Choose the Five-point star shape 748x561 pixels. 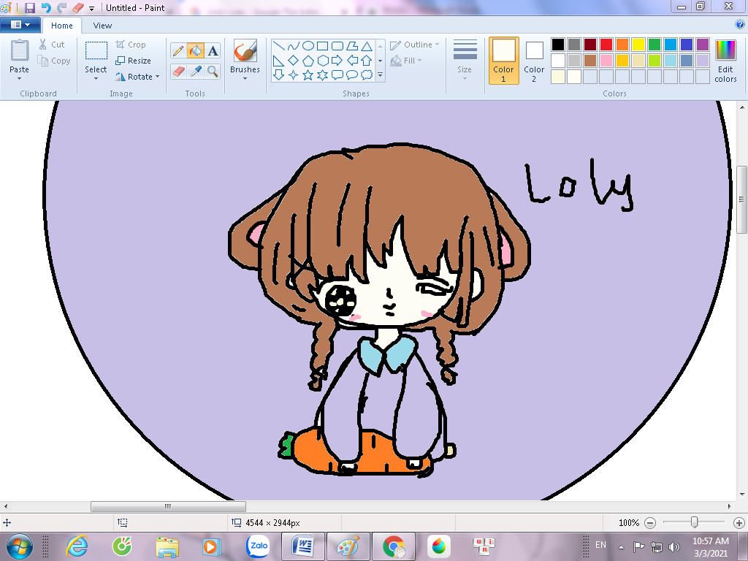308,75
